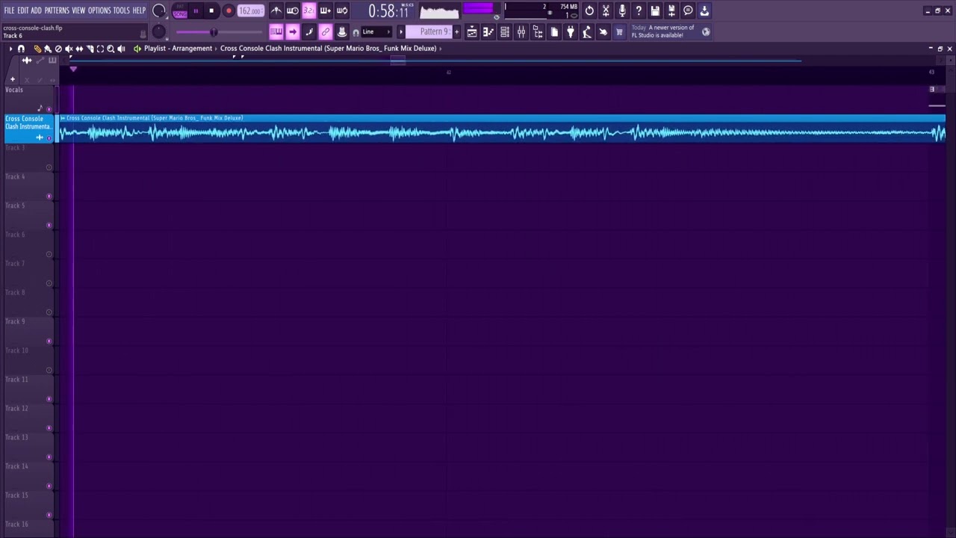Add a new pattern with plus button
Image resolution: width=956 pixels, height=538 pixels.
pos(456,31)
